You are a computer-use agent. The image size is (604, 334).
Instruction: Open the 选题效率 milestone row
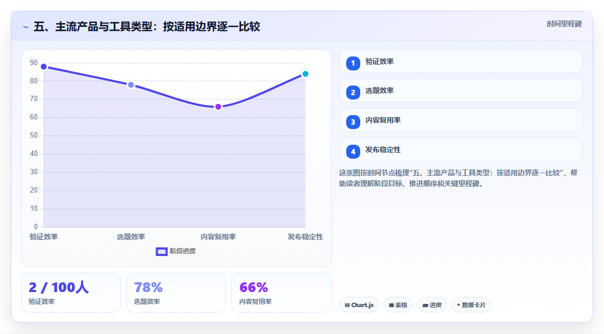coord(461,91)
